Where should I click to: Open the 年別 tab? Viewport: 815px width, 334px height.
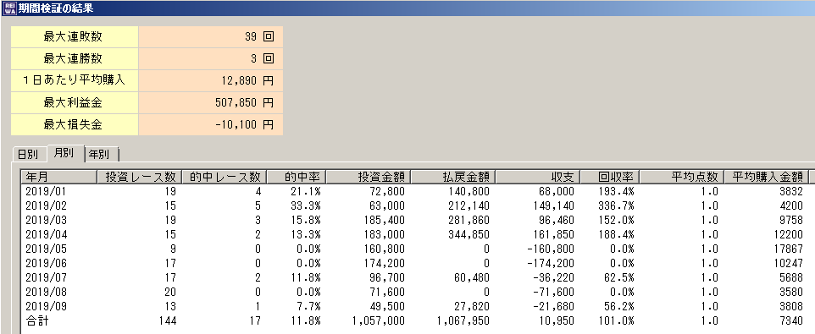tap(101, 154)
